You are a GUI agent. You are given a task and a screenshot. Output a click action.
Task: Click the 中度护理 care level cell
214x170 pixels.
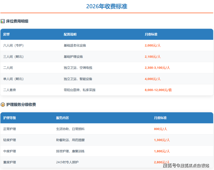[x=10, y=151]
